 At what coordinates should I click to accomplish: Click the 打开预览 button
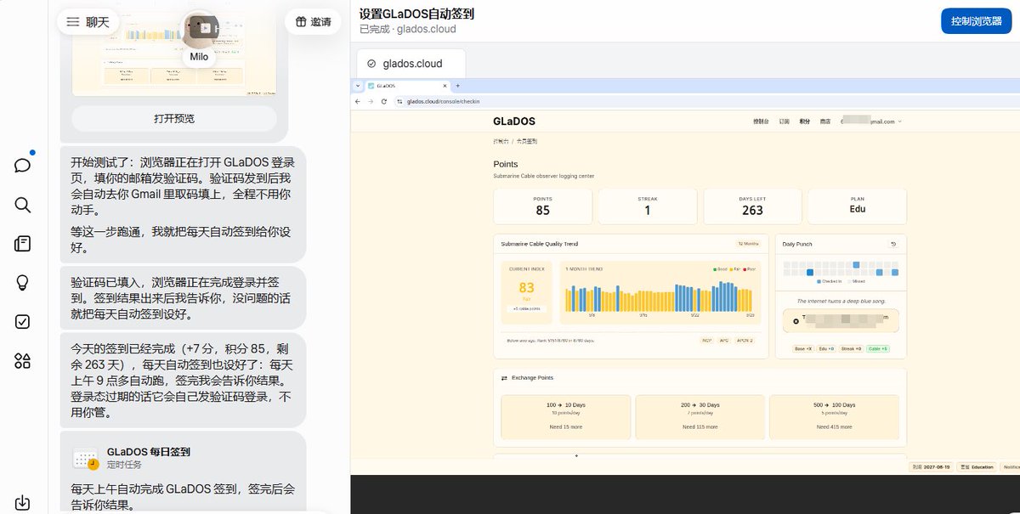[x=174, y=118]
